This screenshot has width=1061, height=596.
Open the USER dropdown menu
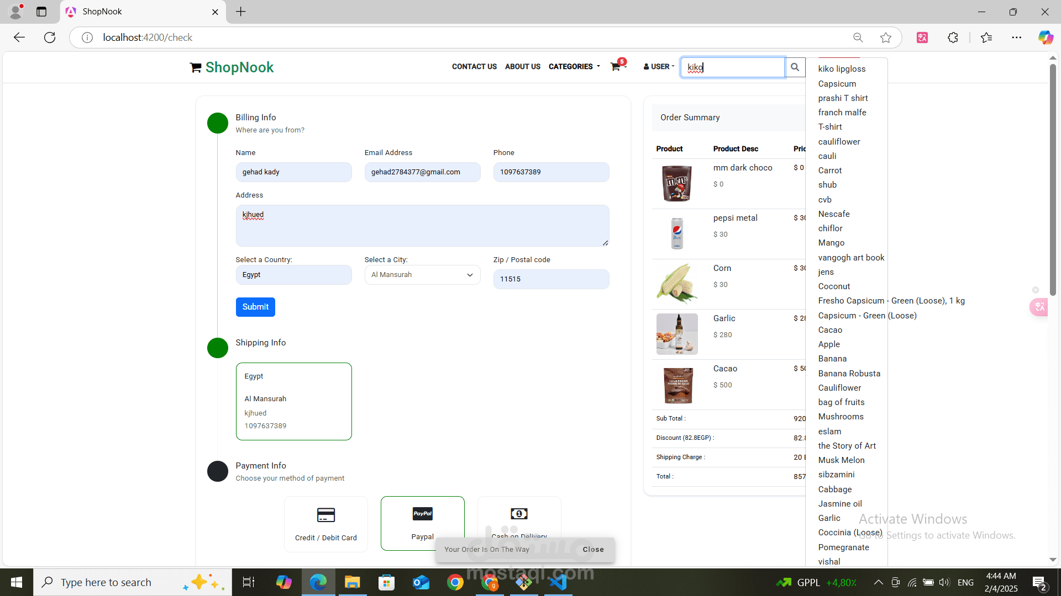(x=659, y=67)
